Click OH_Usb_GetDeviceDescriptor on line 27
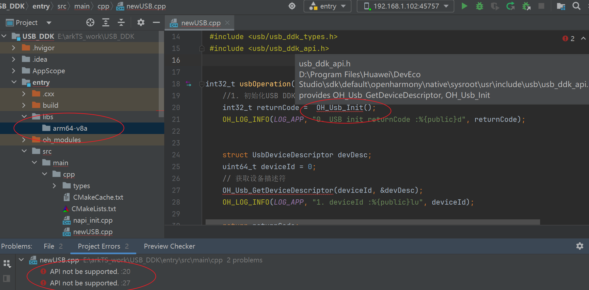The width and height of the screenshot is (589, 290). point(278,190)
